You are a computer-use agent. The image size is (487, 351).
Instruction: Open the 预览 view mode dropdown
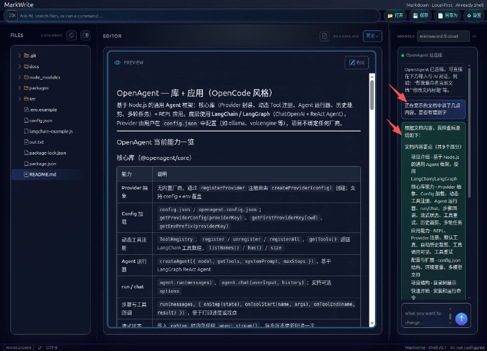(372, 36)
